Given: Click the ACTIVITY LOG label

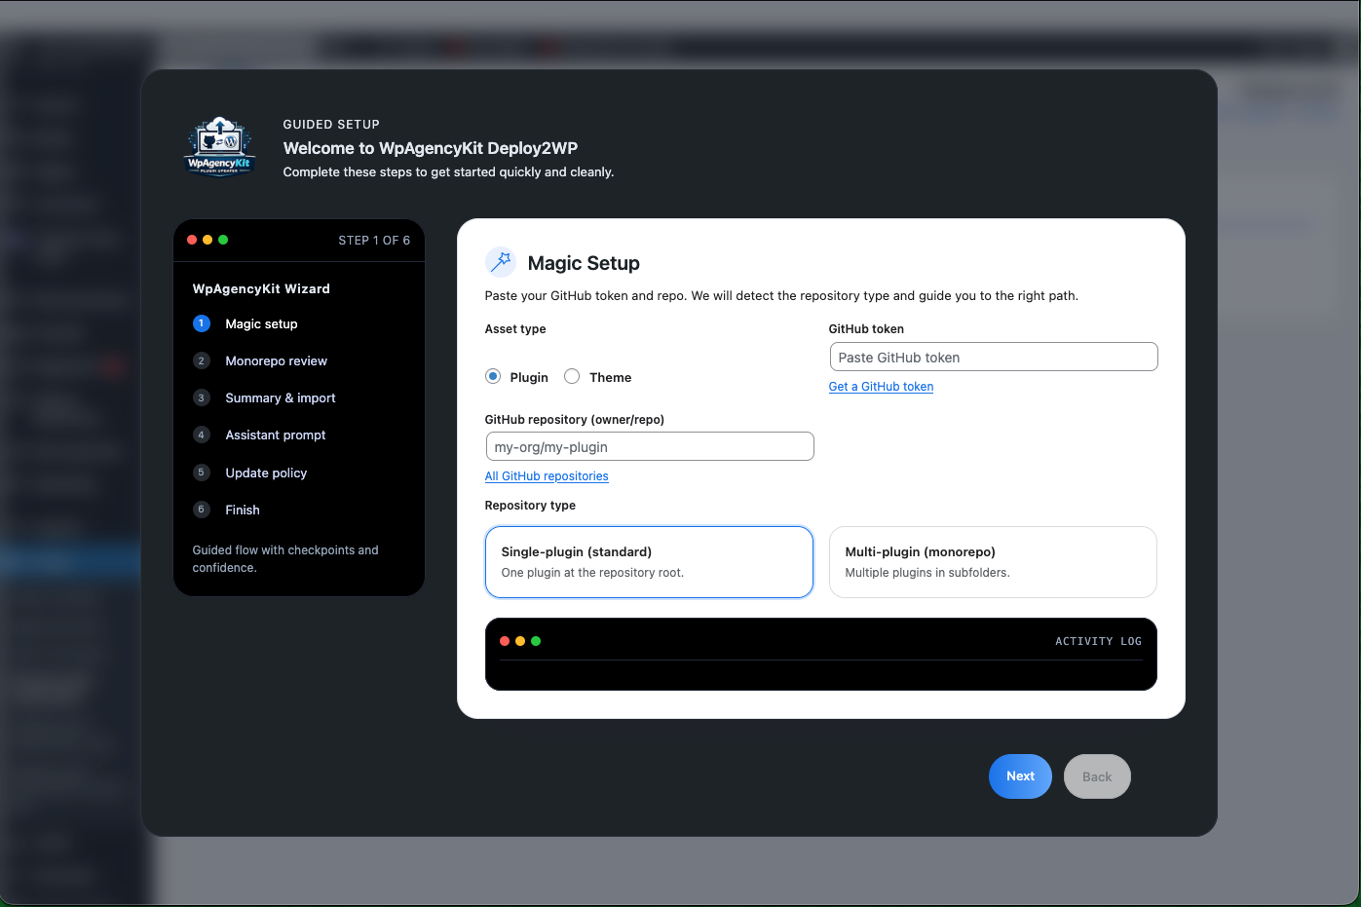Looking at the screenshot, I should [x=1098, y=641].
